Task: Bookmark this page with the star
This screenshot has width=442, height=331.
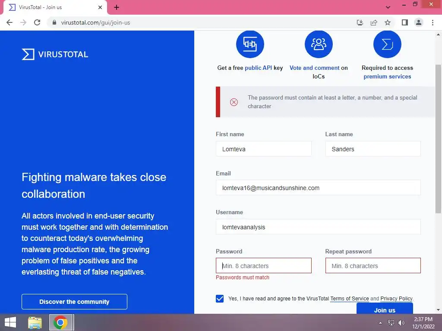Action: [388, 22]
